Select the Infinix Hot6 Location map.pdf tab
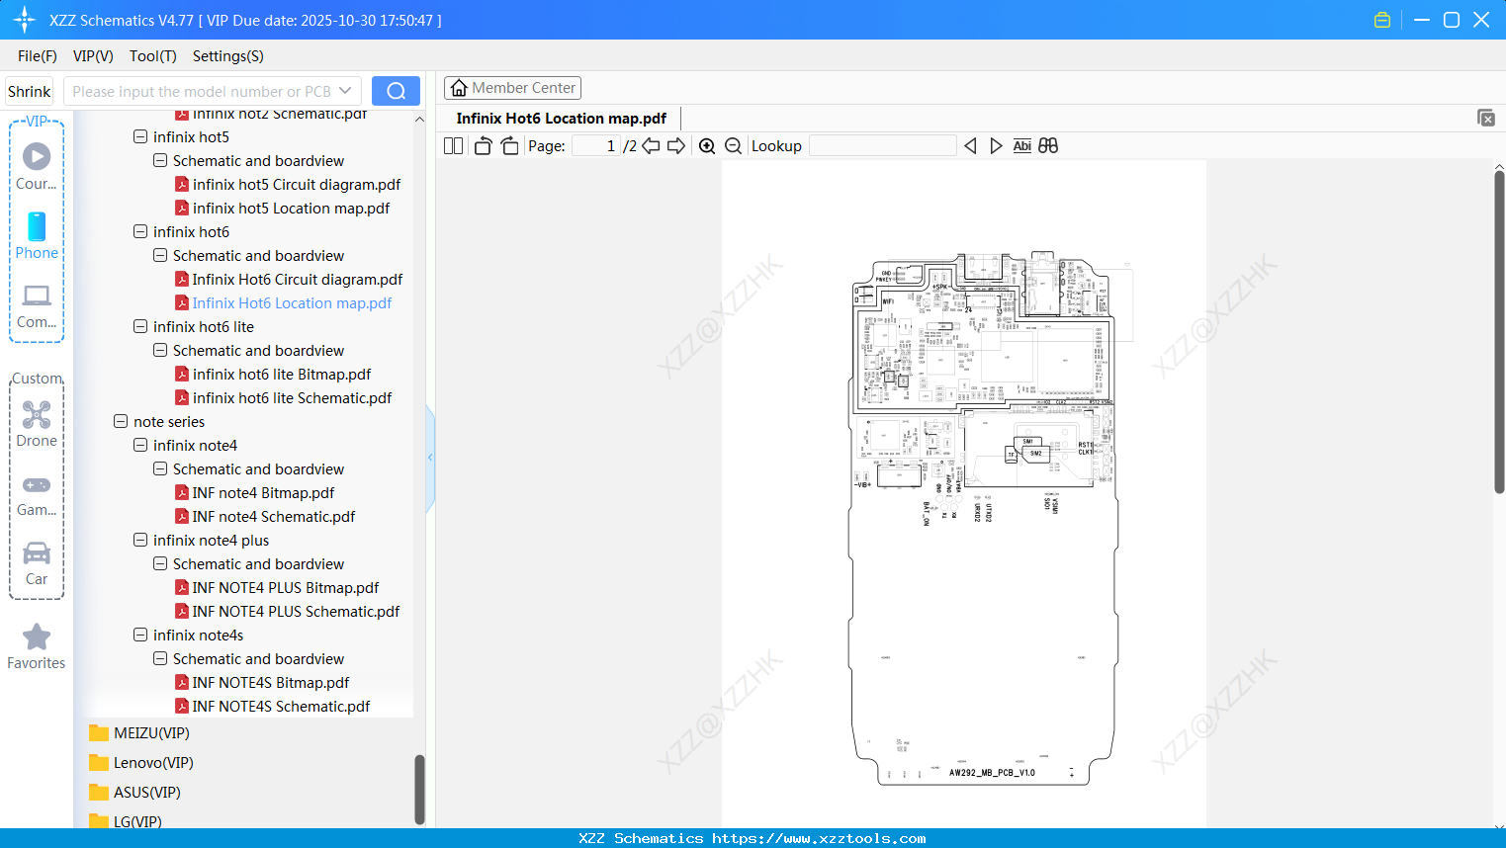This screenshot has width=1506, height=848. click(561, 118)
